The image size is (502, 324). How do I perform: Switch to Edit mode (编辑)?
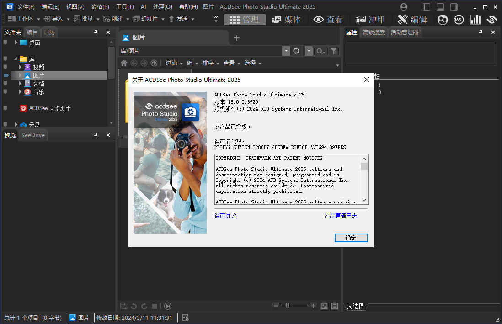click(412, 19)
